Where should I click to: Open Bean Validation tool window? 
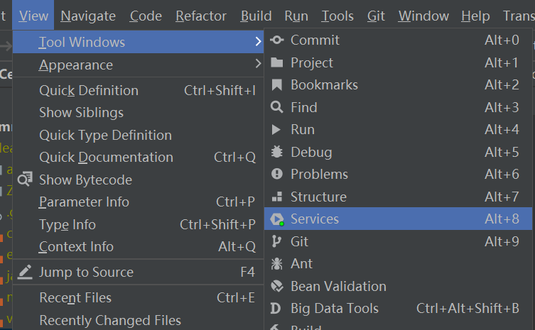click(x=338, y=287)
